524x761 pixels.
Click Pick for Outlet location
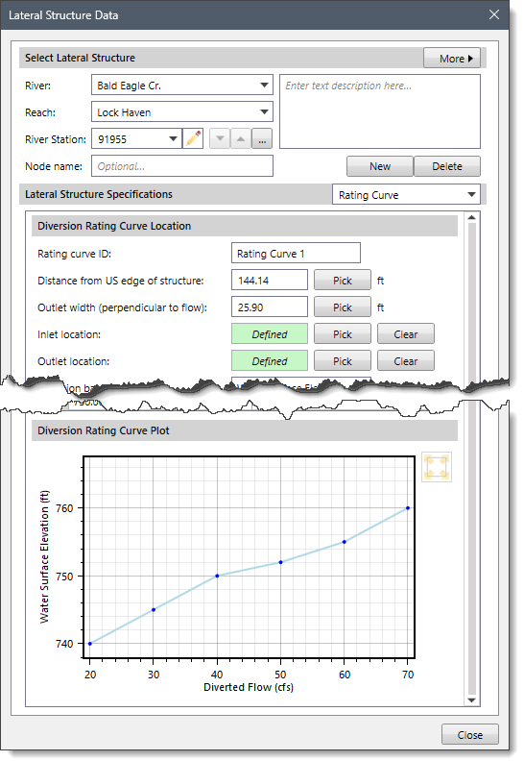point(343,361)
